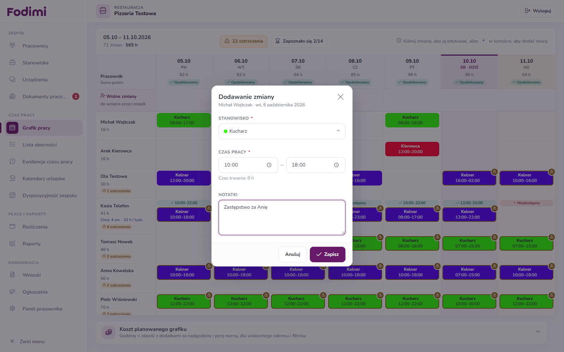Click the Grafik pracy calendar icon
564x352 pixels.
(x=12, y=128)
